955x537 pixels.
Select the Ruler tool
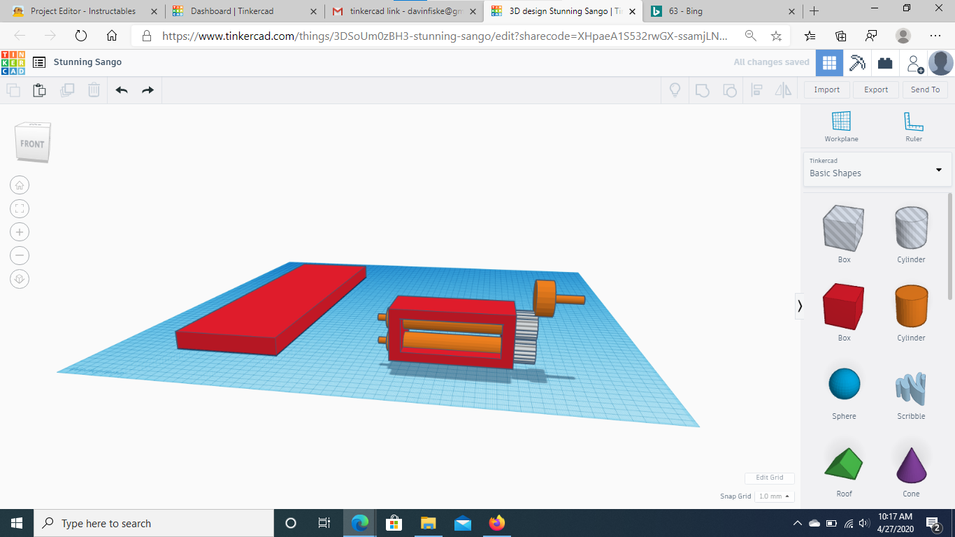914,127
